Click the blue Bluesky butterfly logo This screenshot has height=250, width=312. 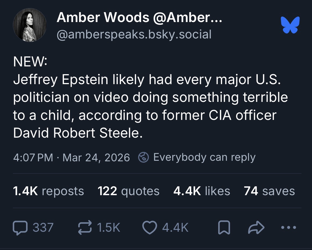click(290, 25)
